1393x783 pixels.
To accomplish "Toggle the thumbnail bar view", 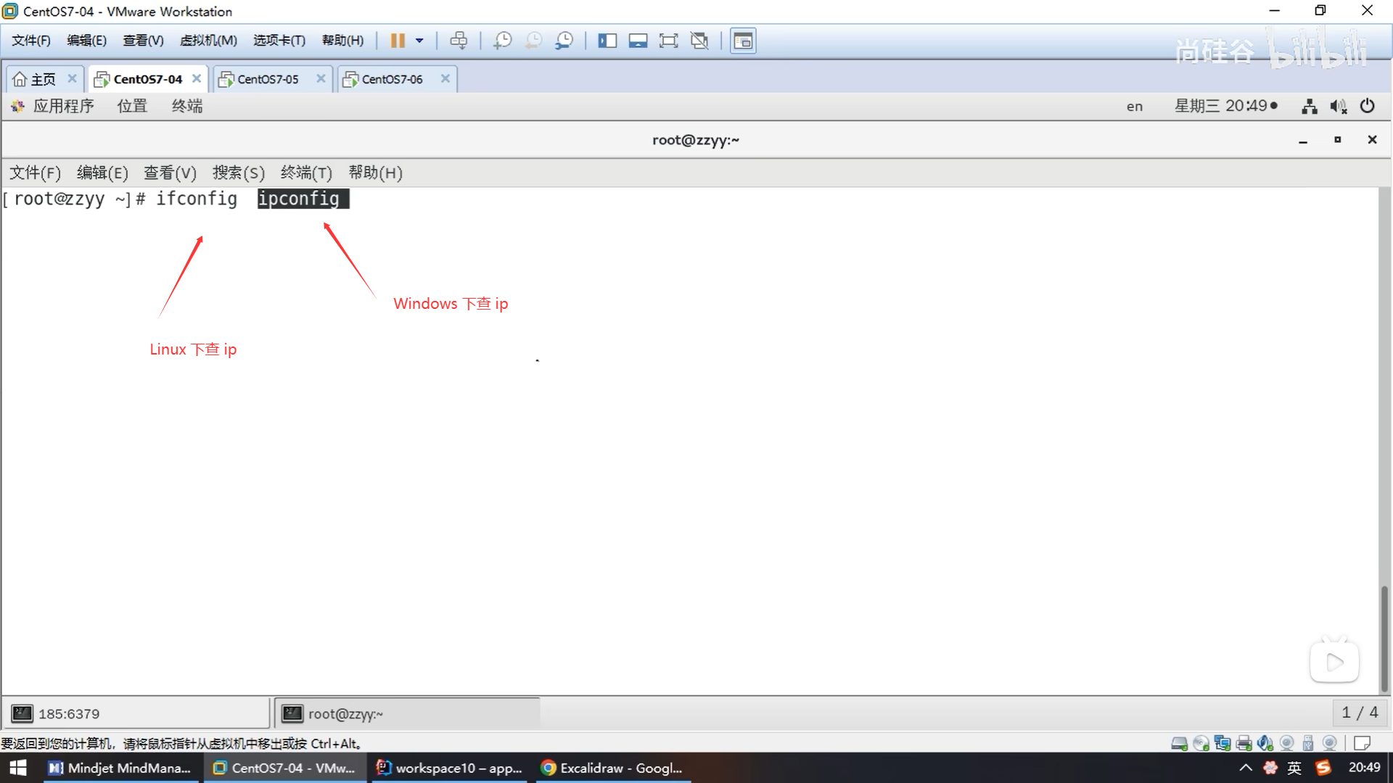I will click(638, 41).
